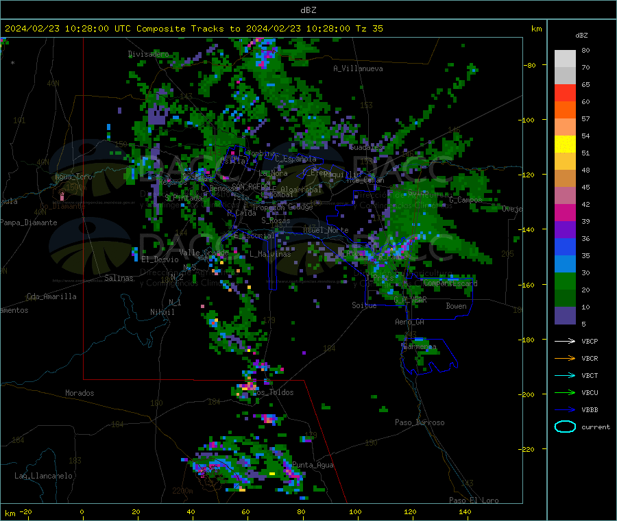Select the magenta 42 dBZ color swatch

click(565, 212)
